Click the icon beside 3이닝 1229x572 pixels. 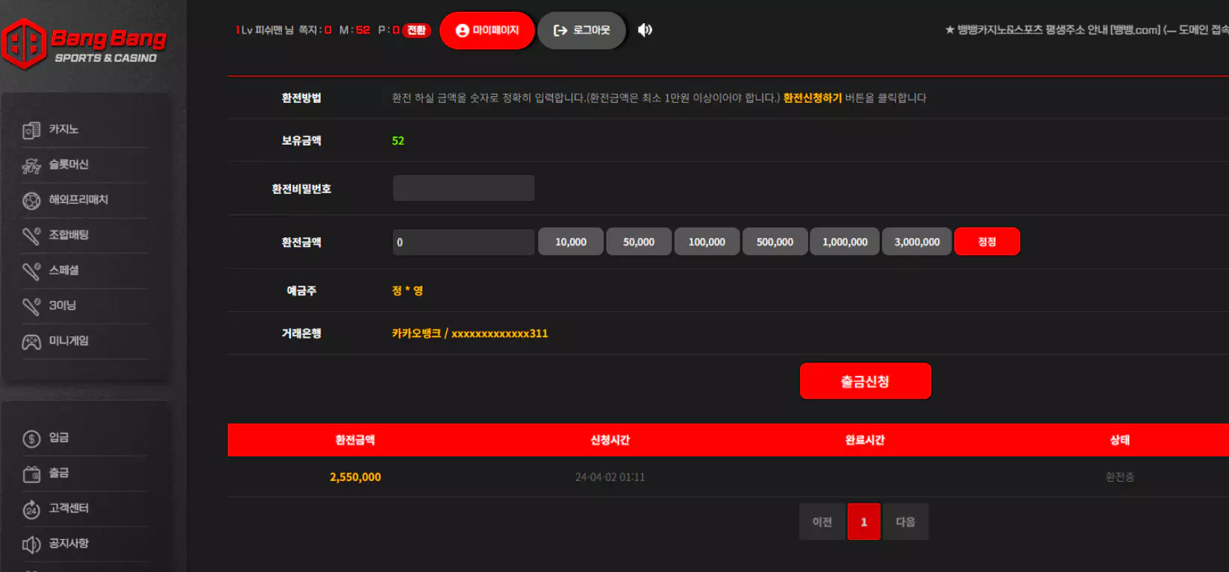(31, 306)
